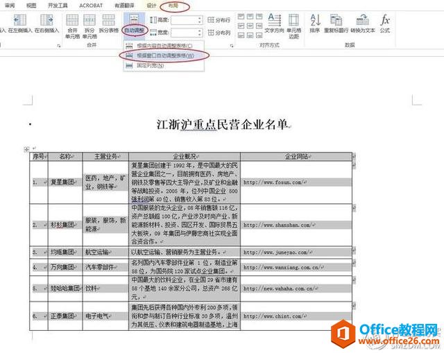Click header cell 企业概况

[x=185, y=156]
